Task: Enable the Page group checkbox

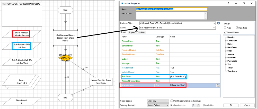Action: tap(225, 28)
